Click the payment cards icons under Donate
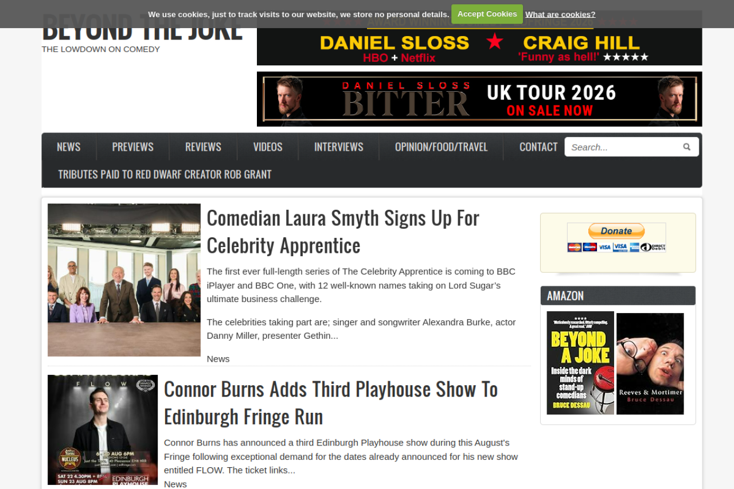This screenshot has height=489, width=734. [616, 247]
